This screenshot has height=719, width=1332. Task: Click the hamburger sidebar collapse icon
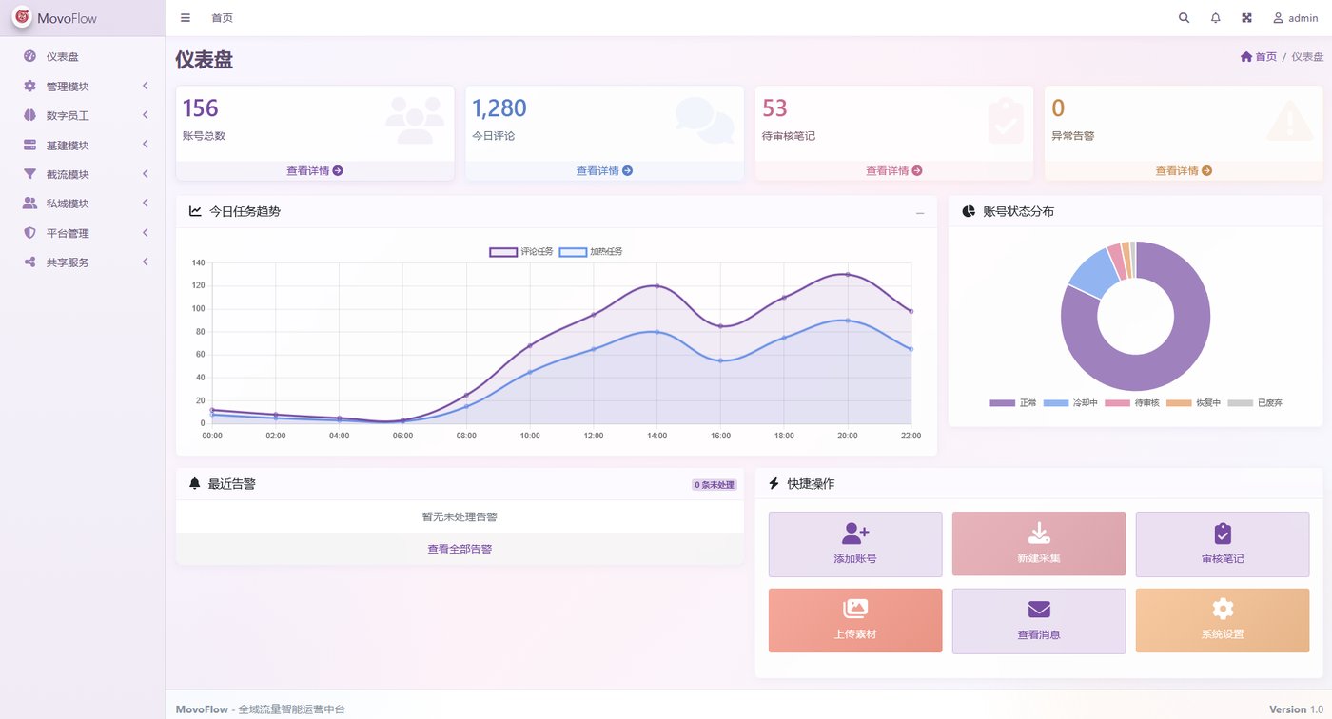pyautogui.click(x=185, y=17)
